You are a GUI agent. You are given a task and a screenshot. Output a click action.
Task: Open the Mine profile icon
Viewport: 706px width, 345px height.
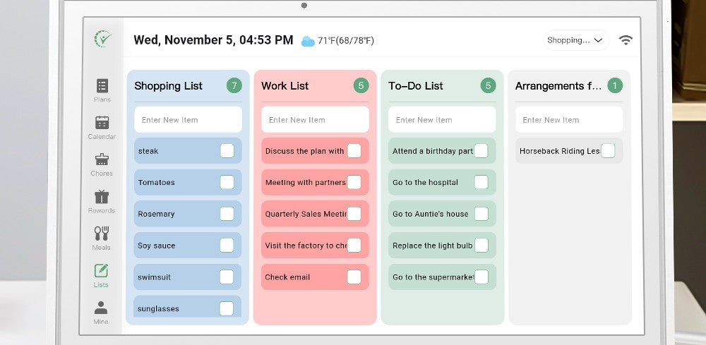(x=101, y=308)
